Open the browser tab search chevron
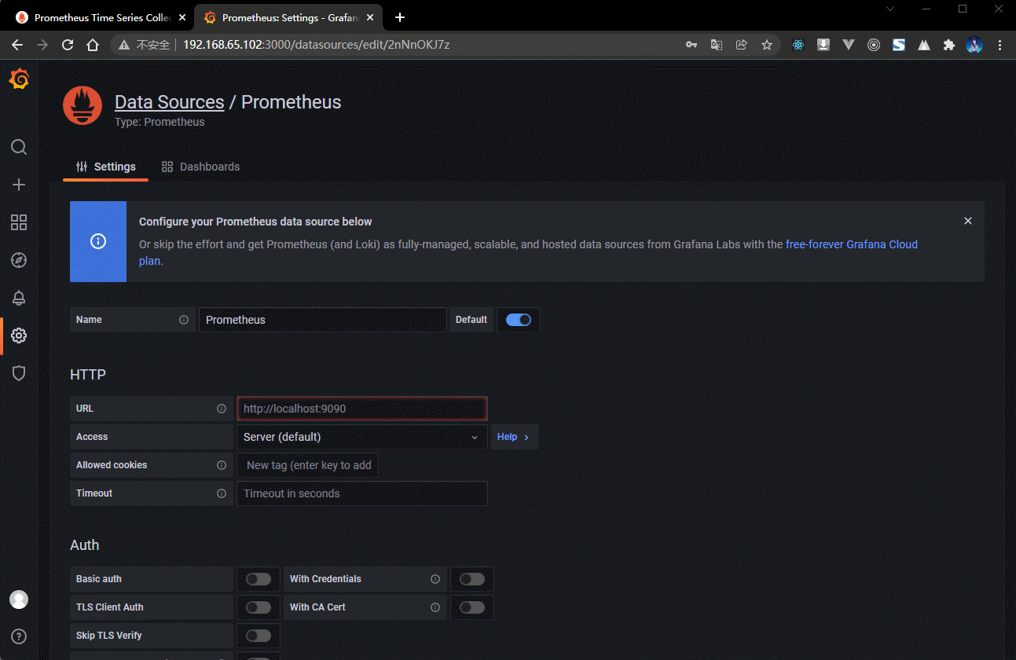Screen dimensions: 1016x660 pyautogui.click(x=890, y=9)
